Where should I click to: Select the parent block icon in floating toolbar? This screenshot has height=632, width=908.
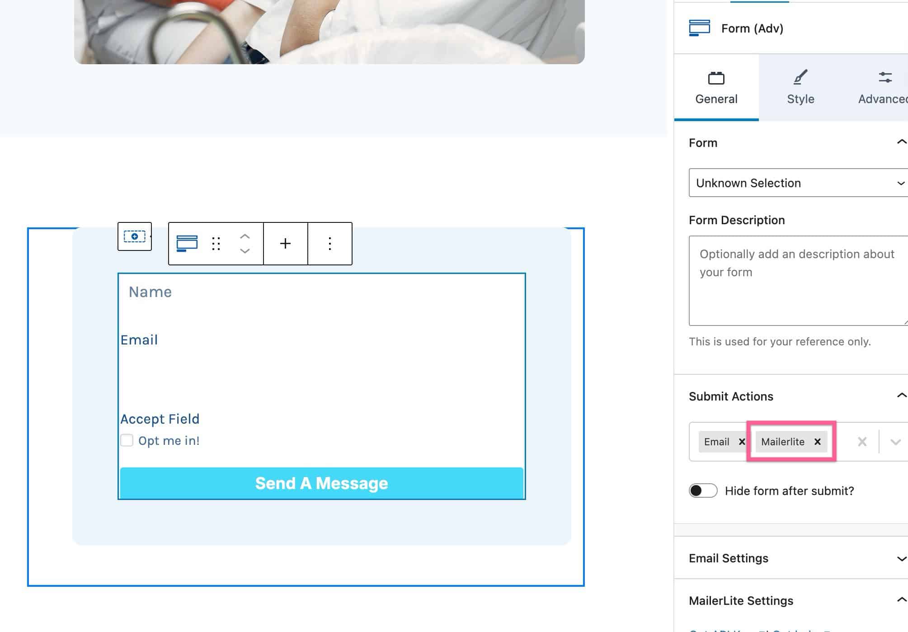point(134,236)
